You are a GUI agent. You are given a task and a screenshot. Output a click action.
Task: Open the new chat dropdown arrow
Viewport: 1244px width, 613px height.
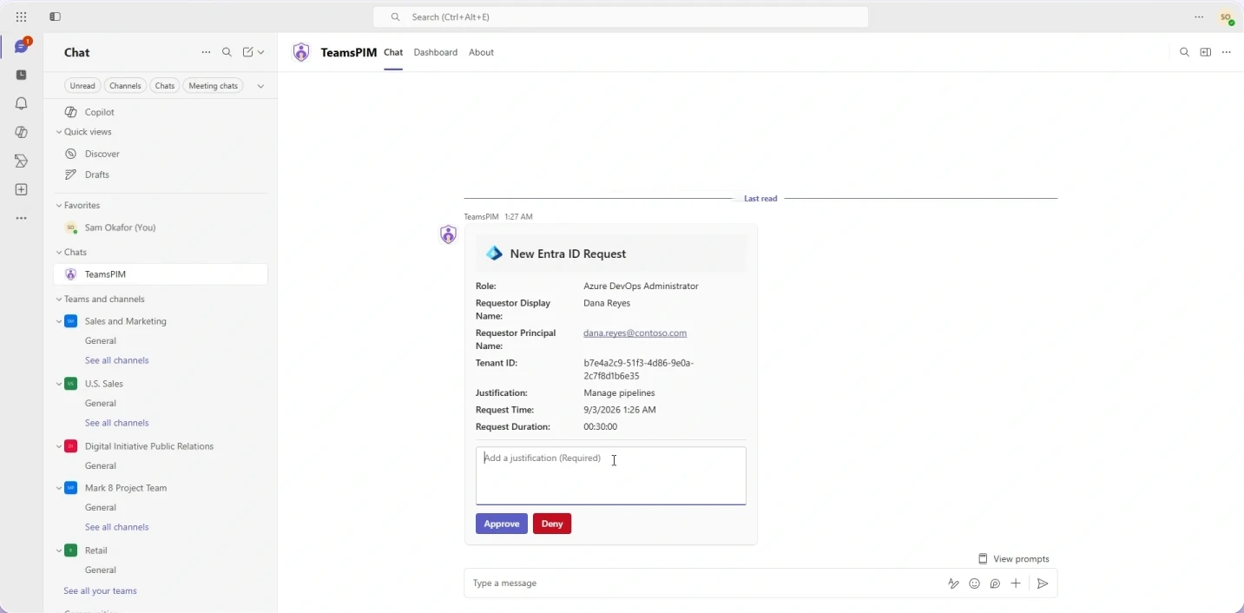261,52
